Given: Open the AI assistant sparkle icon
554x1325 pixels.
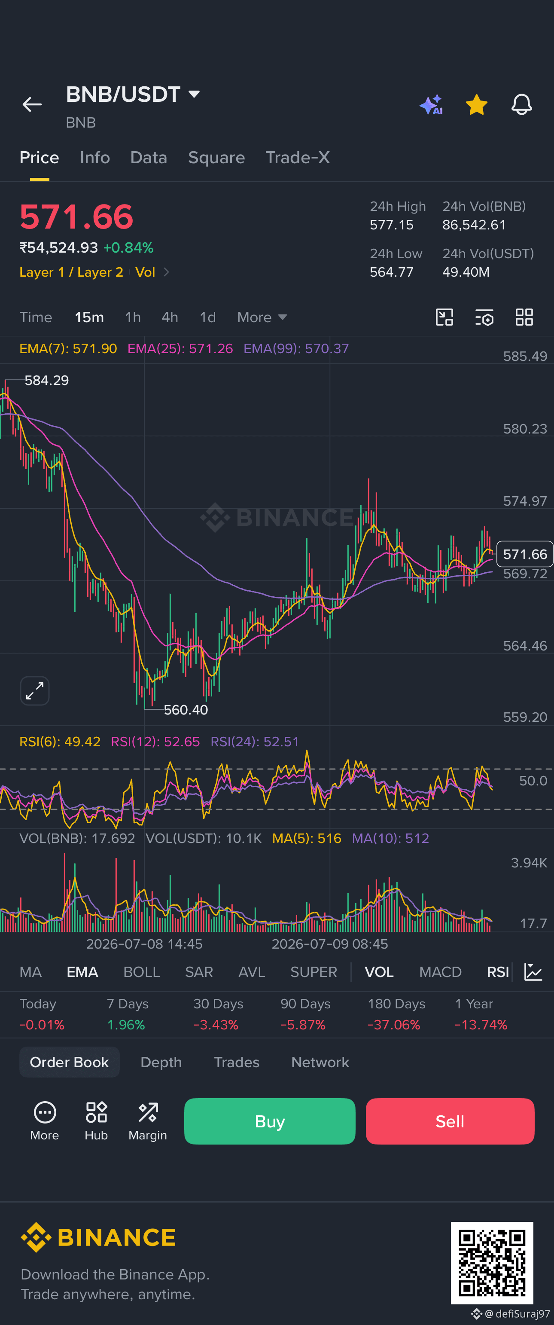Looking at the screenshot, I should [431, 104].
